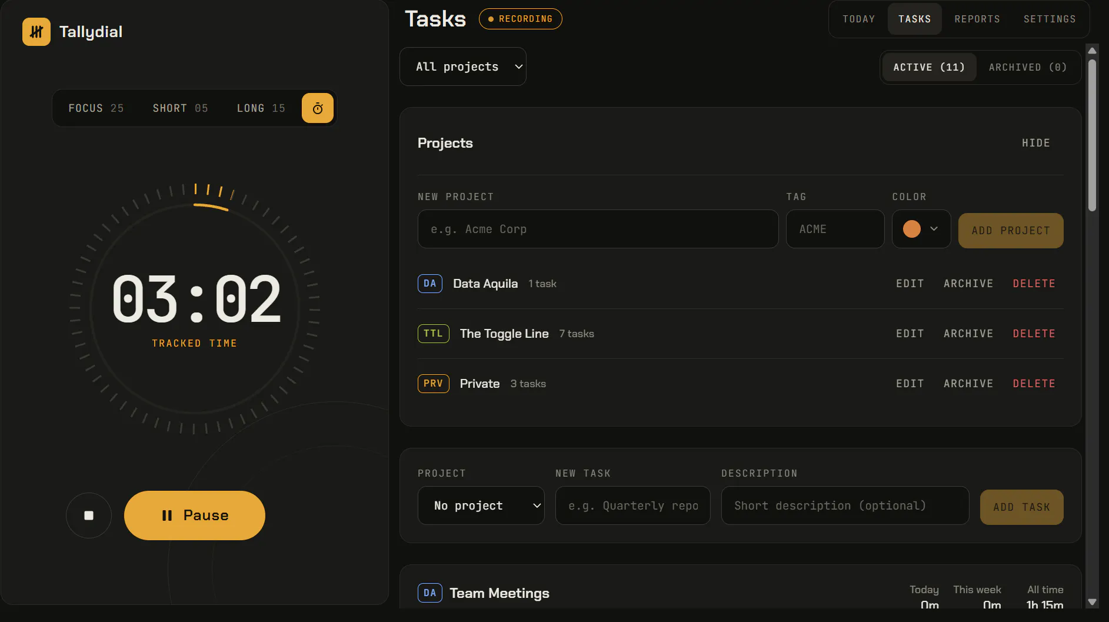Archive the Private project
The width and height of the screenshot is (1109, 622).
(x=968, y=384)
